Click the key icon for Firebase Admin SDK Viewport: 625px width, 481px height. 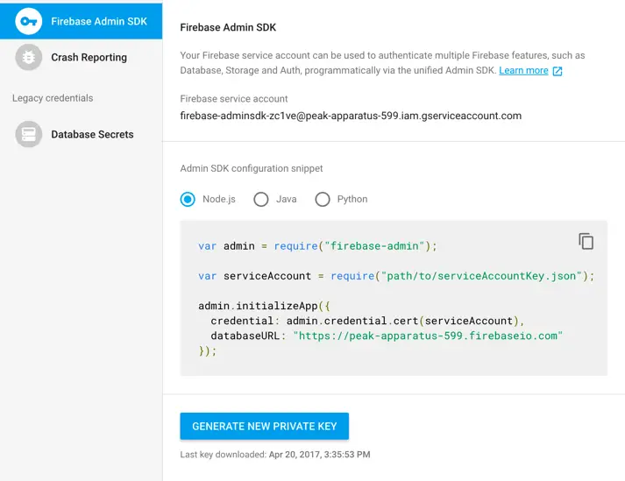29,21
